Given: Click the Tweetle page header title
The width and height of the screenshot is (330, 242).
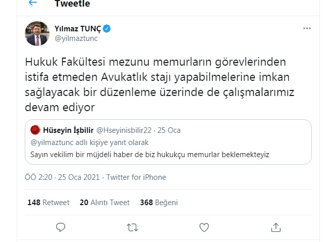Looking at the screenshot, I should coord(72,4).
